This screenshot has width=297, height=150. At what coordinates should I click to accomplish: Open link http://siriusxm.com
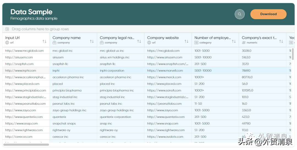click(x=19, y=57)
